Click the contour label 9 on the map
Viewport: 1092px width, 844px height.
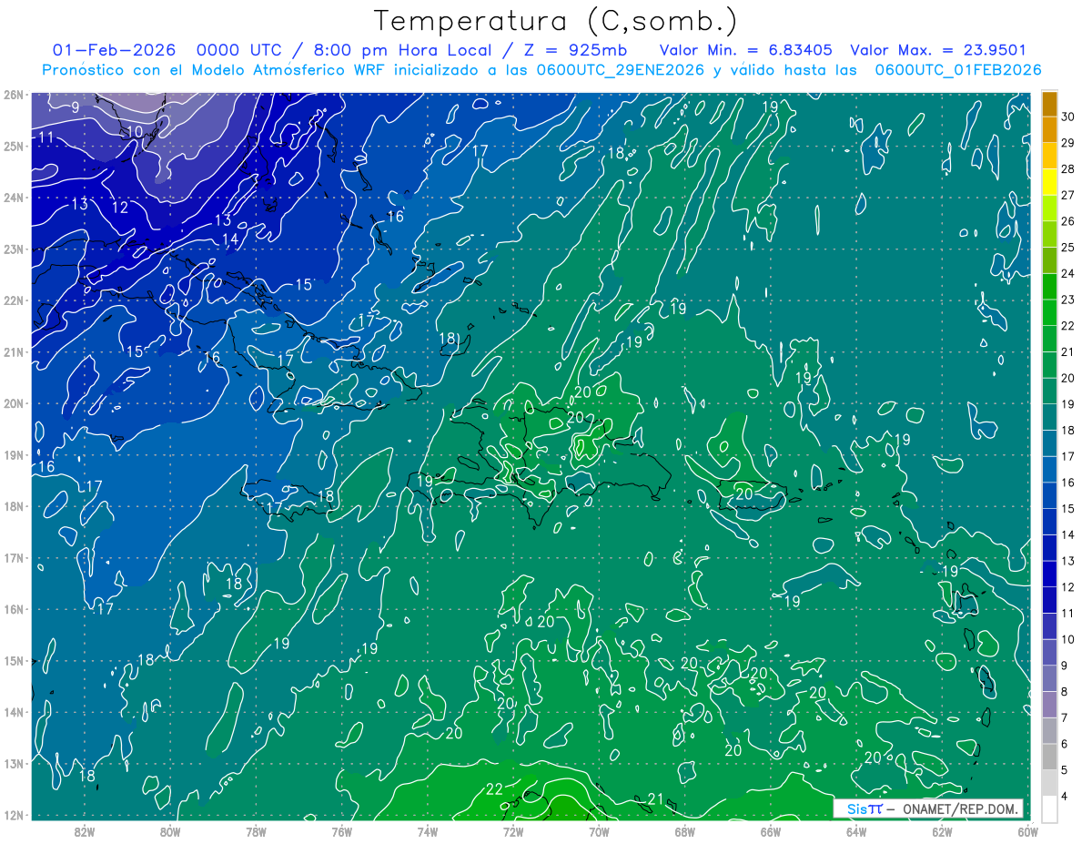pyautogui.click(x=76, y=107)
